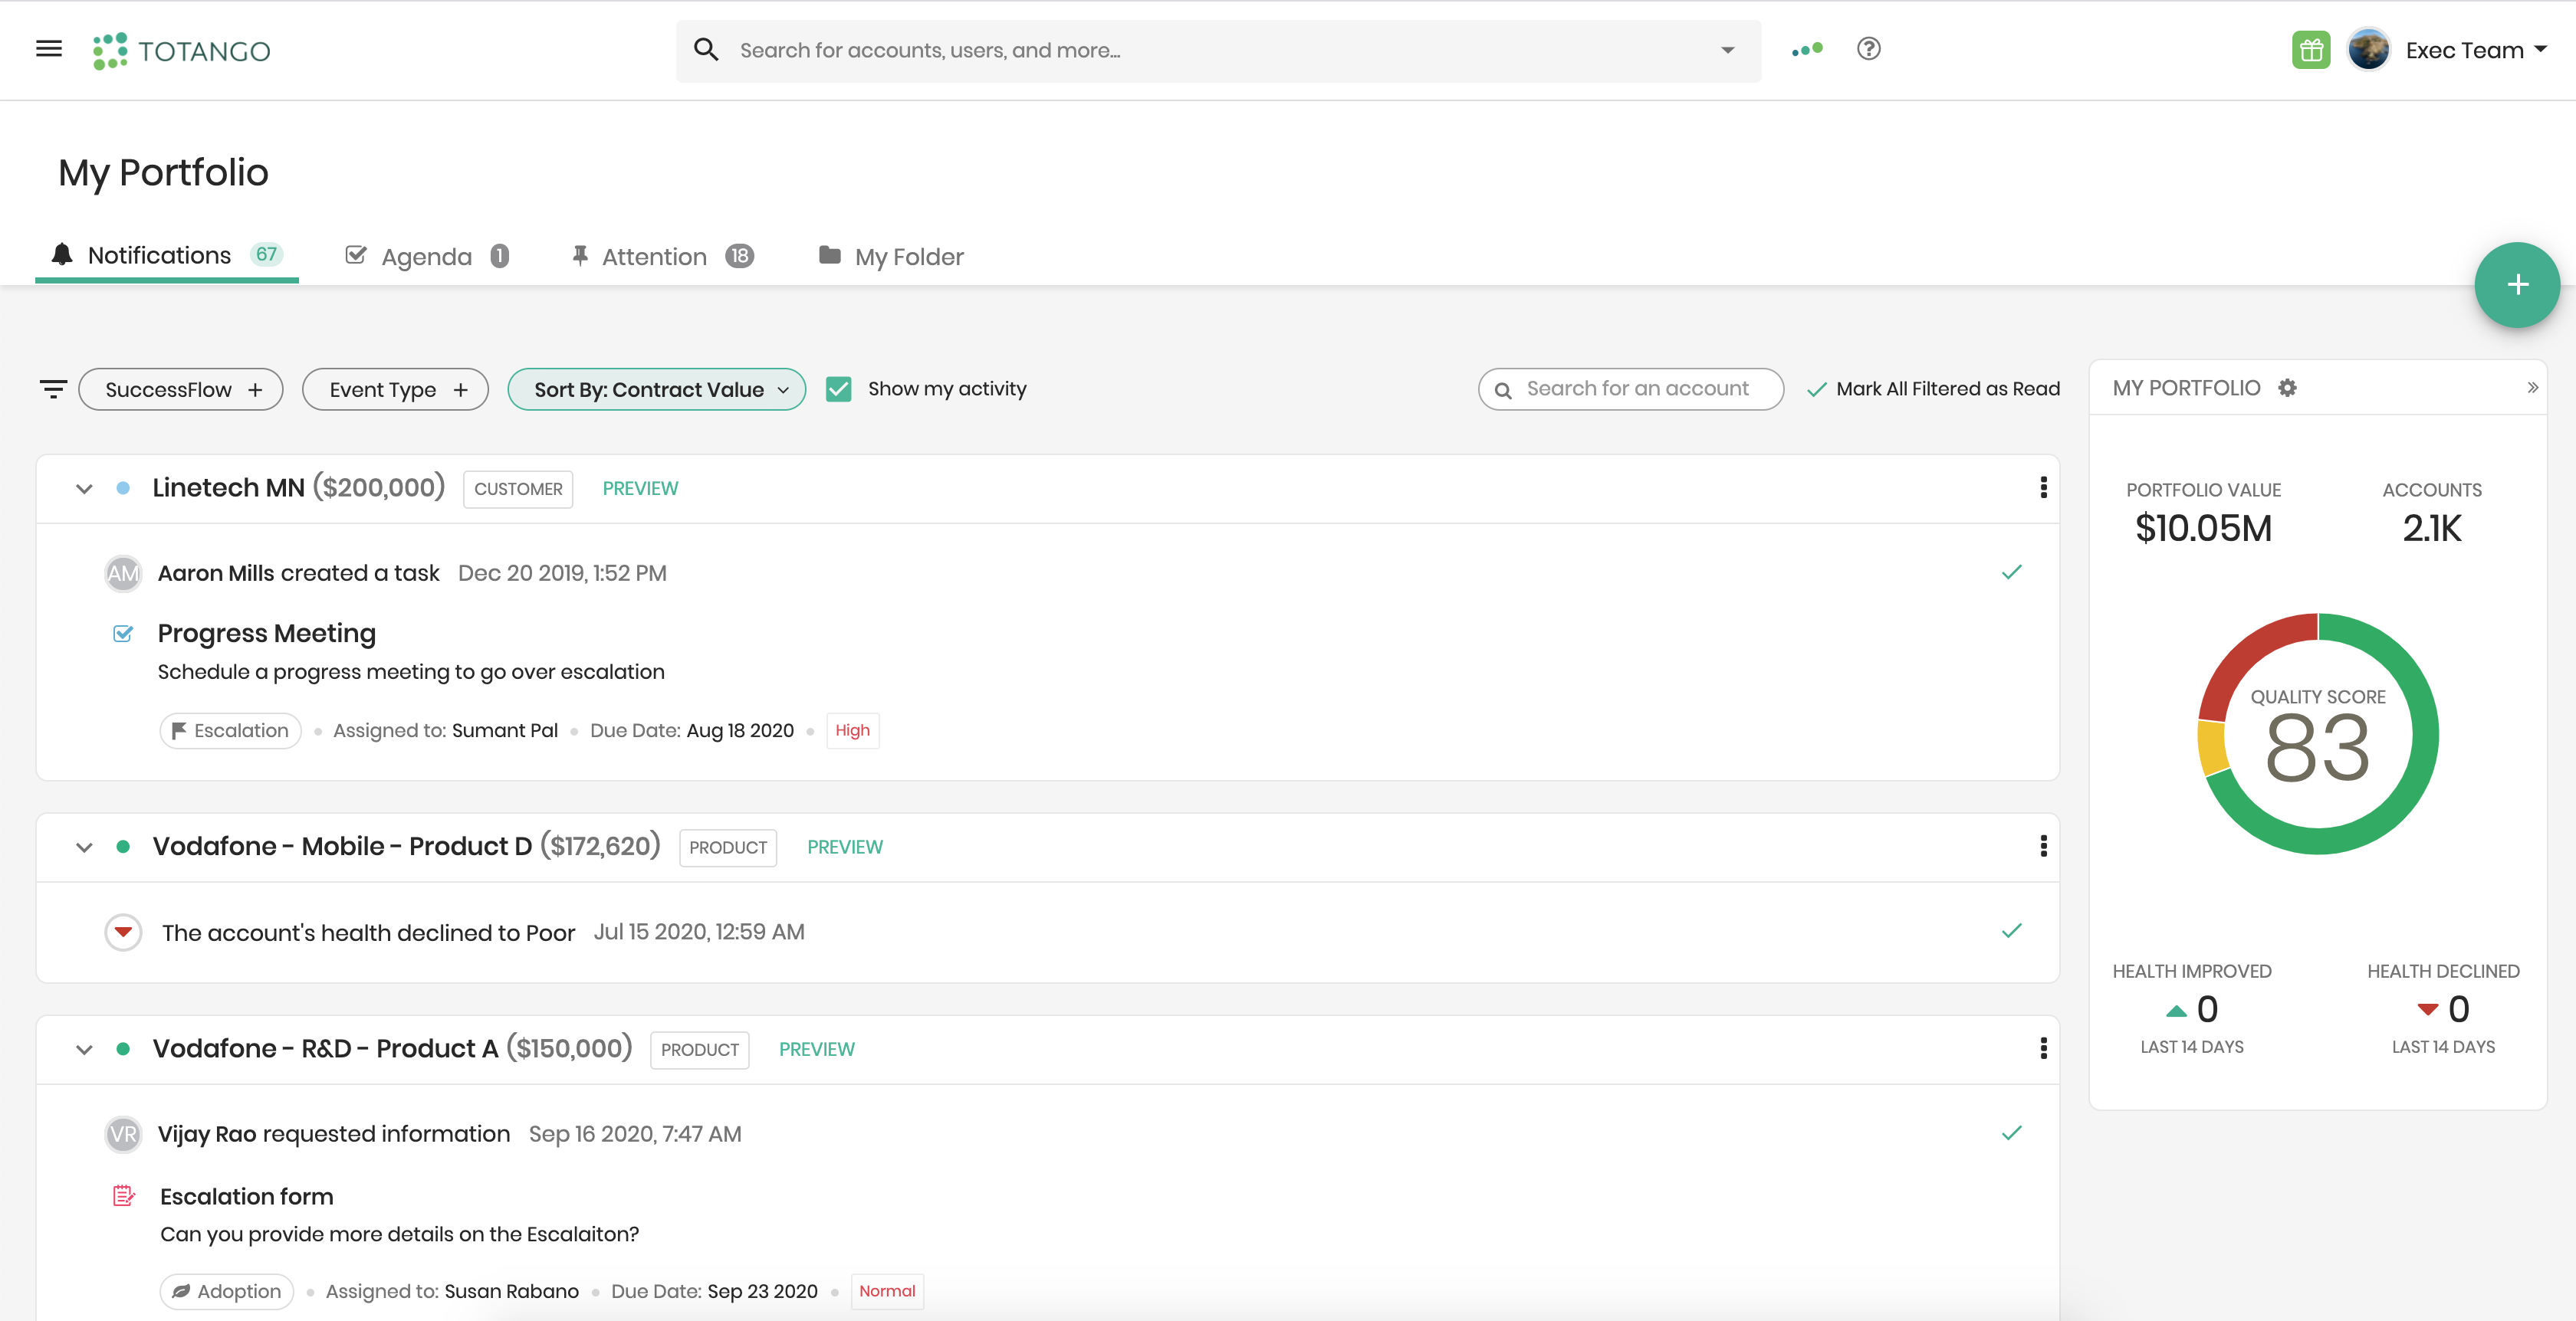The width and height of the screenshot is (2576, 1321).
Task: Click the Linetech MN blue status dot
Action: [x=123, y=487]
